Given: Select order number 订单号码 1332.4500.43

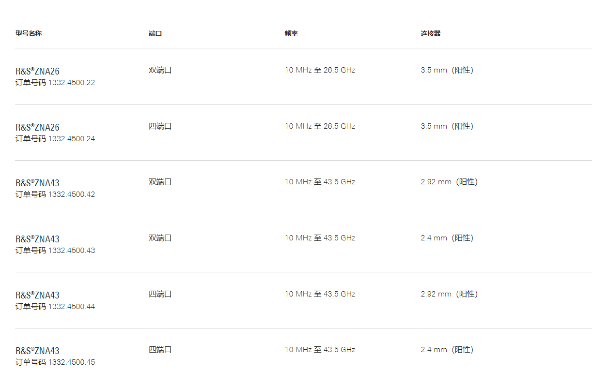Looking at the screenshot, I should click(x=55, y=251).
